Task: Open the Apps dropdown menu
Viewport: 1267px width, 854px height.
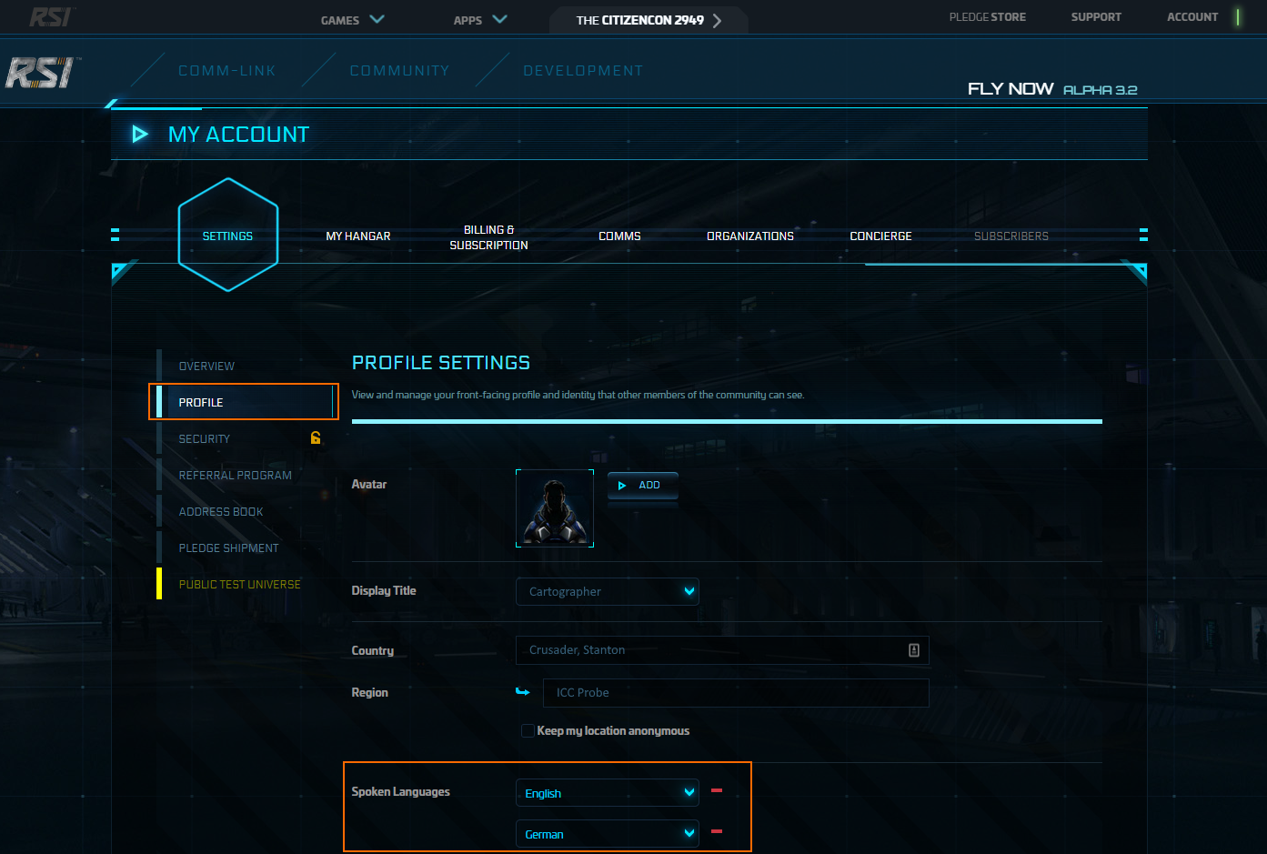Action: 479,20
